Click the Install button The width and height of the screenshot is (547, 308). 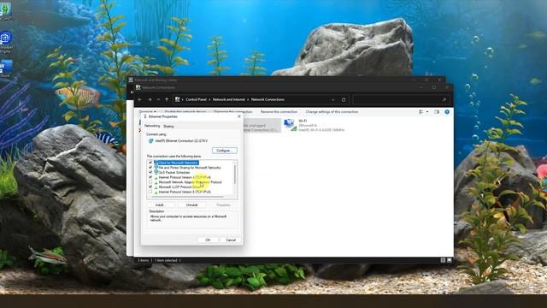click(160, 205)
